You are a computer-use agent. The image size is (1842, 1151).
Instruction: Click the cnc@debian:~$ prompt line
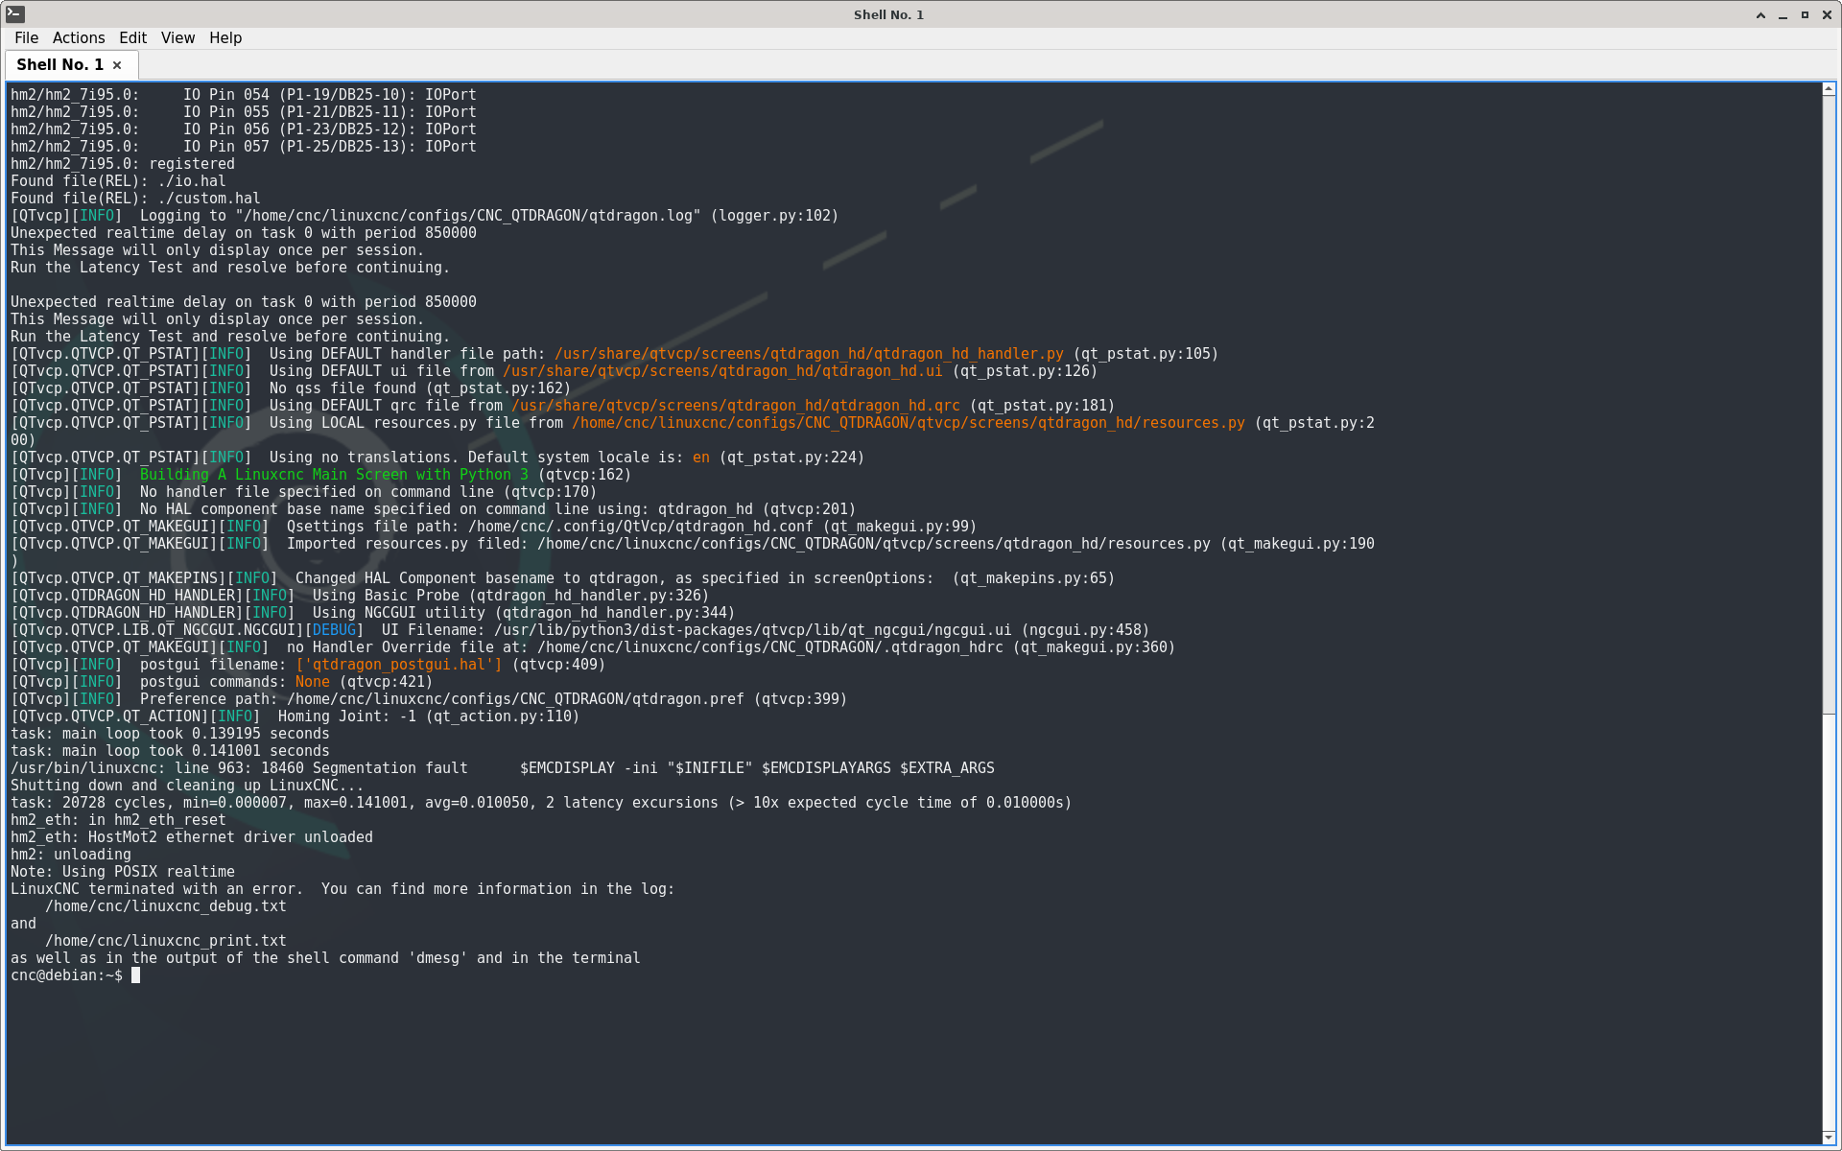click(75, 975)
